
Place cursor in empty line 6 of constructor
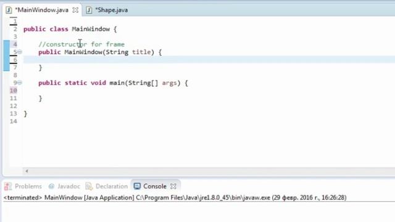[209, 60]
